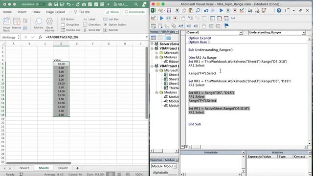Screen dimensions: 313x176
Task: Click the Complete Word icon in edit toolbar
Action: click(x=181, y=26)
